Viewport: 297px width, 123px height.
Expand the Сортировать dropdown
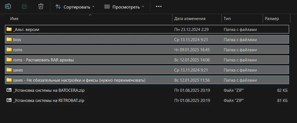75,7
